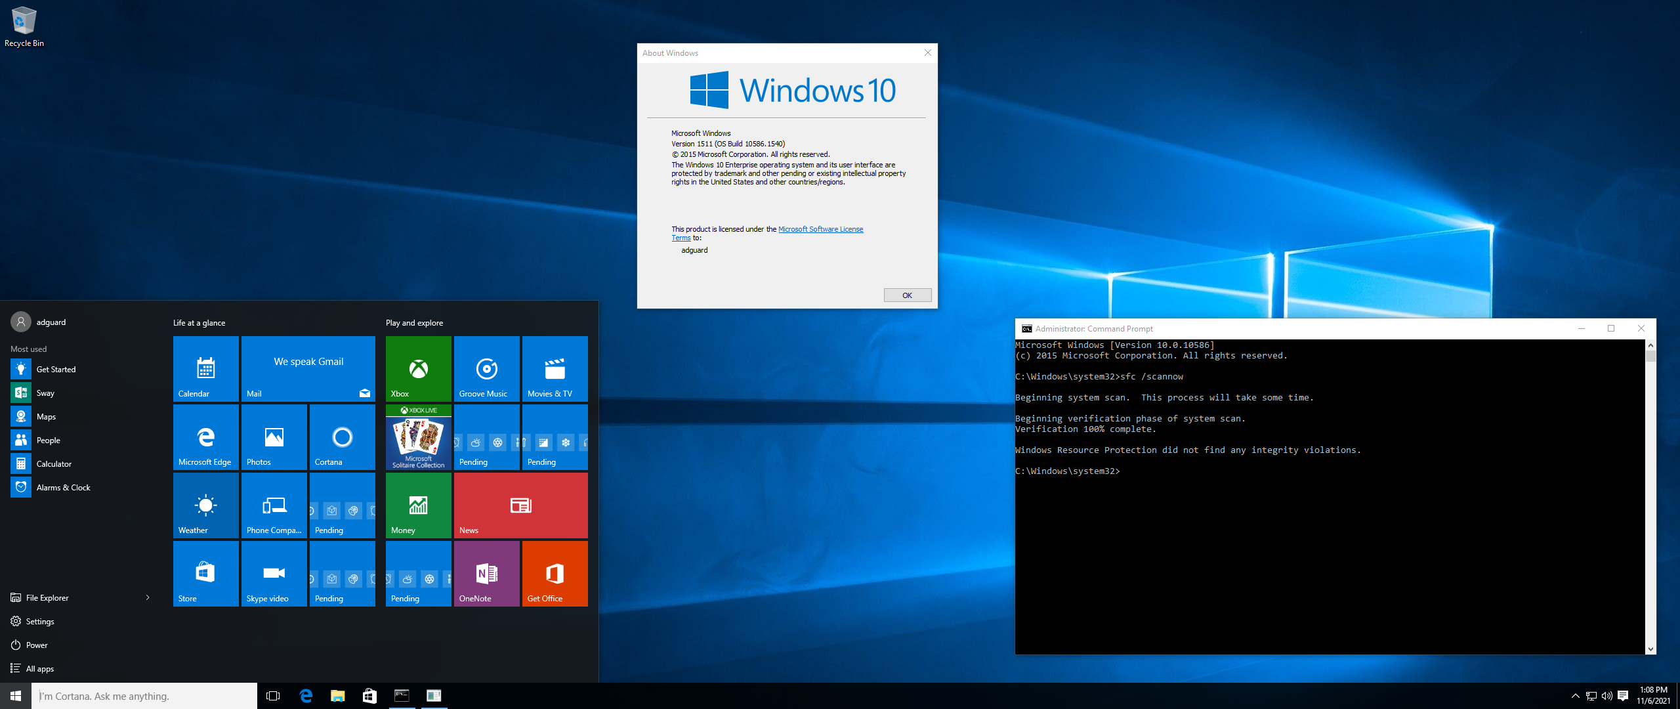Launch the Microsoft Solitaire Collection tile
This screenshot has width=1680, height=709.
419,437
